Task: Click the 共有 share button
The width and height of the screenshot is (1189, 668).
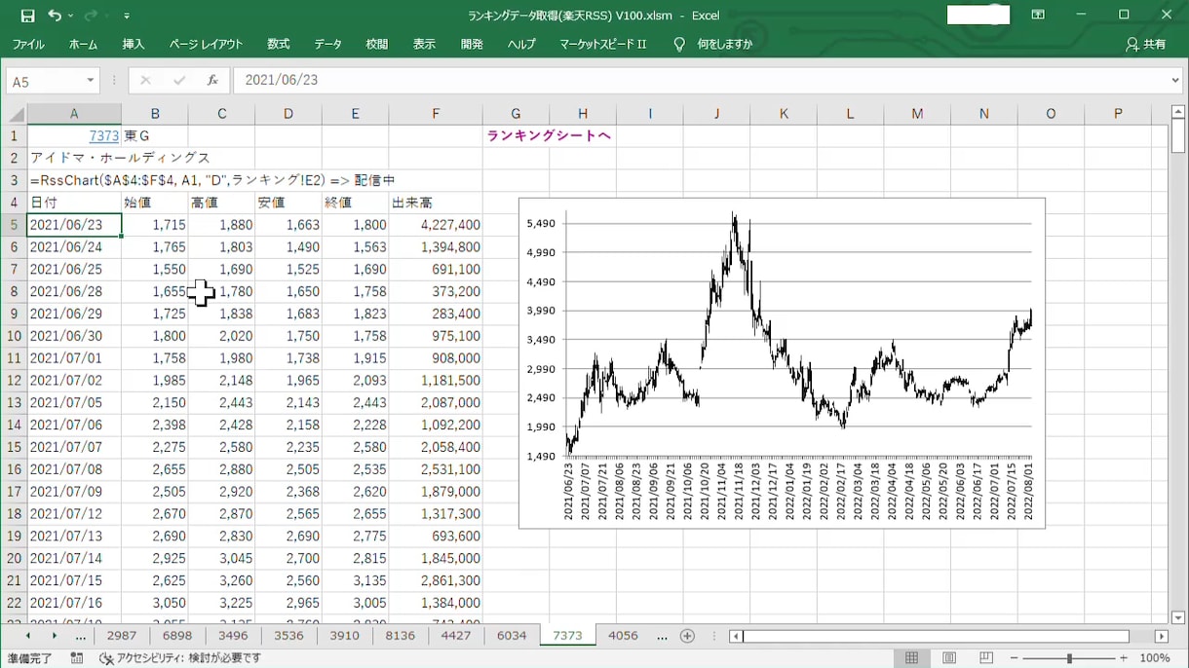Action: [1145, 44]
